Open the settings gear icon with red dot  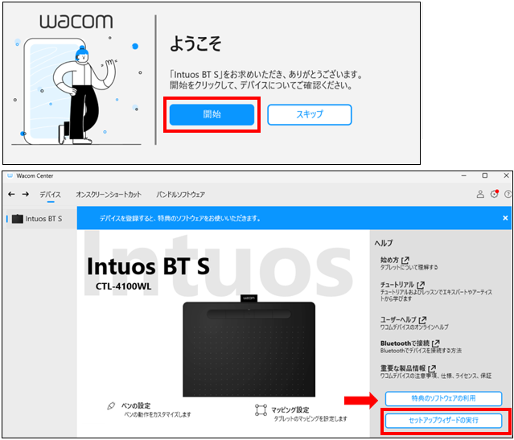click(x=495, y=194)
